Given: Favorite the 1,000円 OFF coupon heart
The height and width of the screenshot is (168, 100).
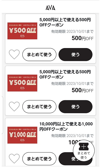Looking at the screenshot, I should [14, 159].
